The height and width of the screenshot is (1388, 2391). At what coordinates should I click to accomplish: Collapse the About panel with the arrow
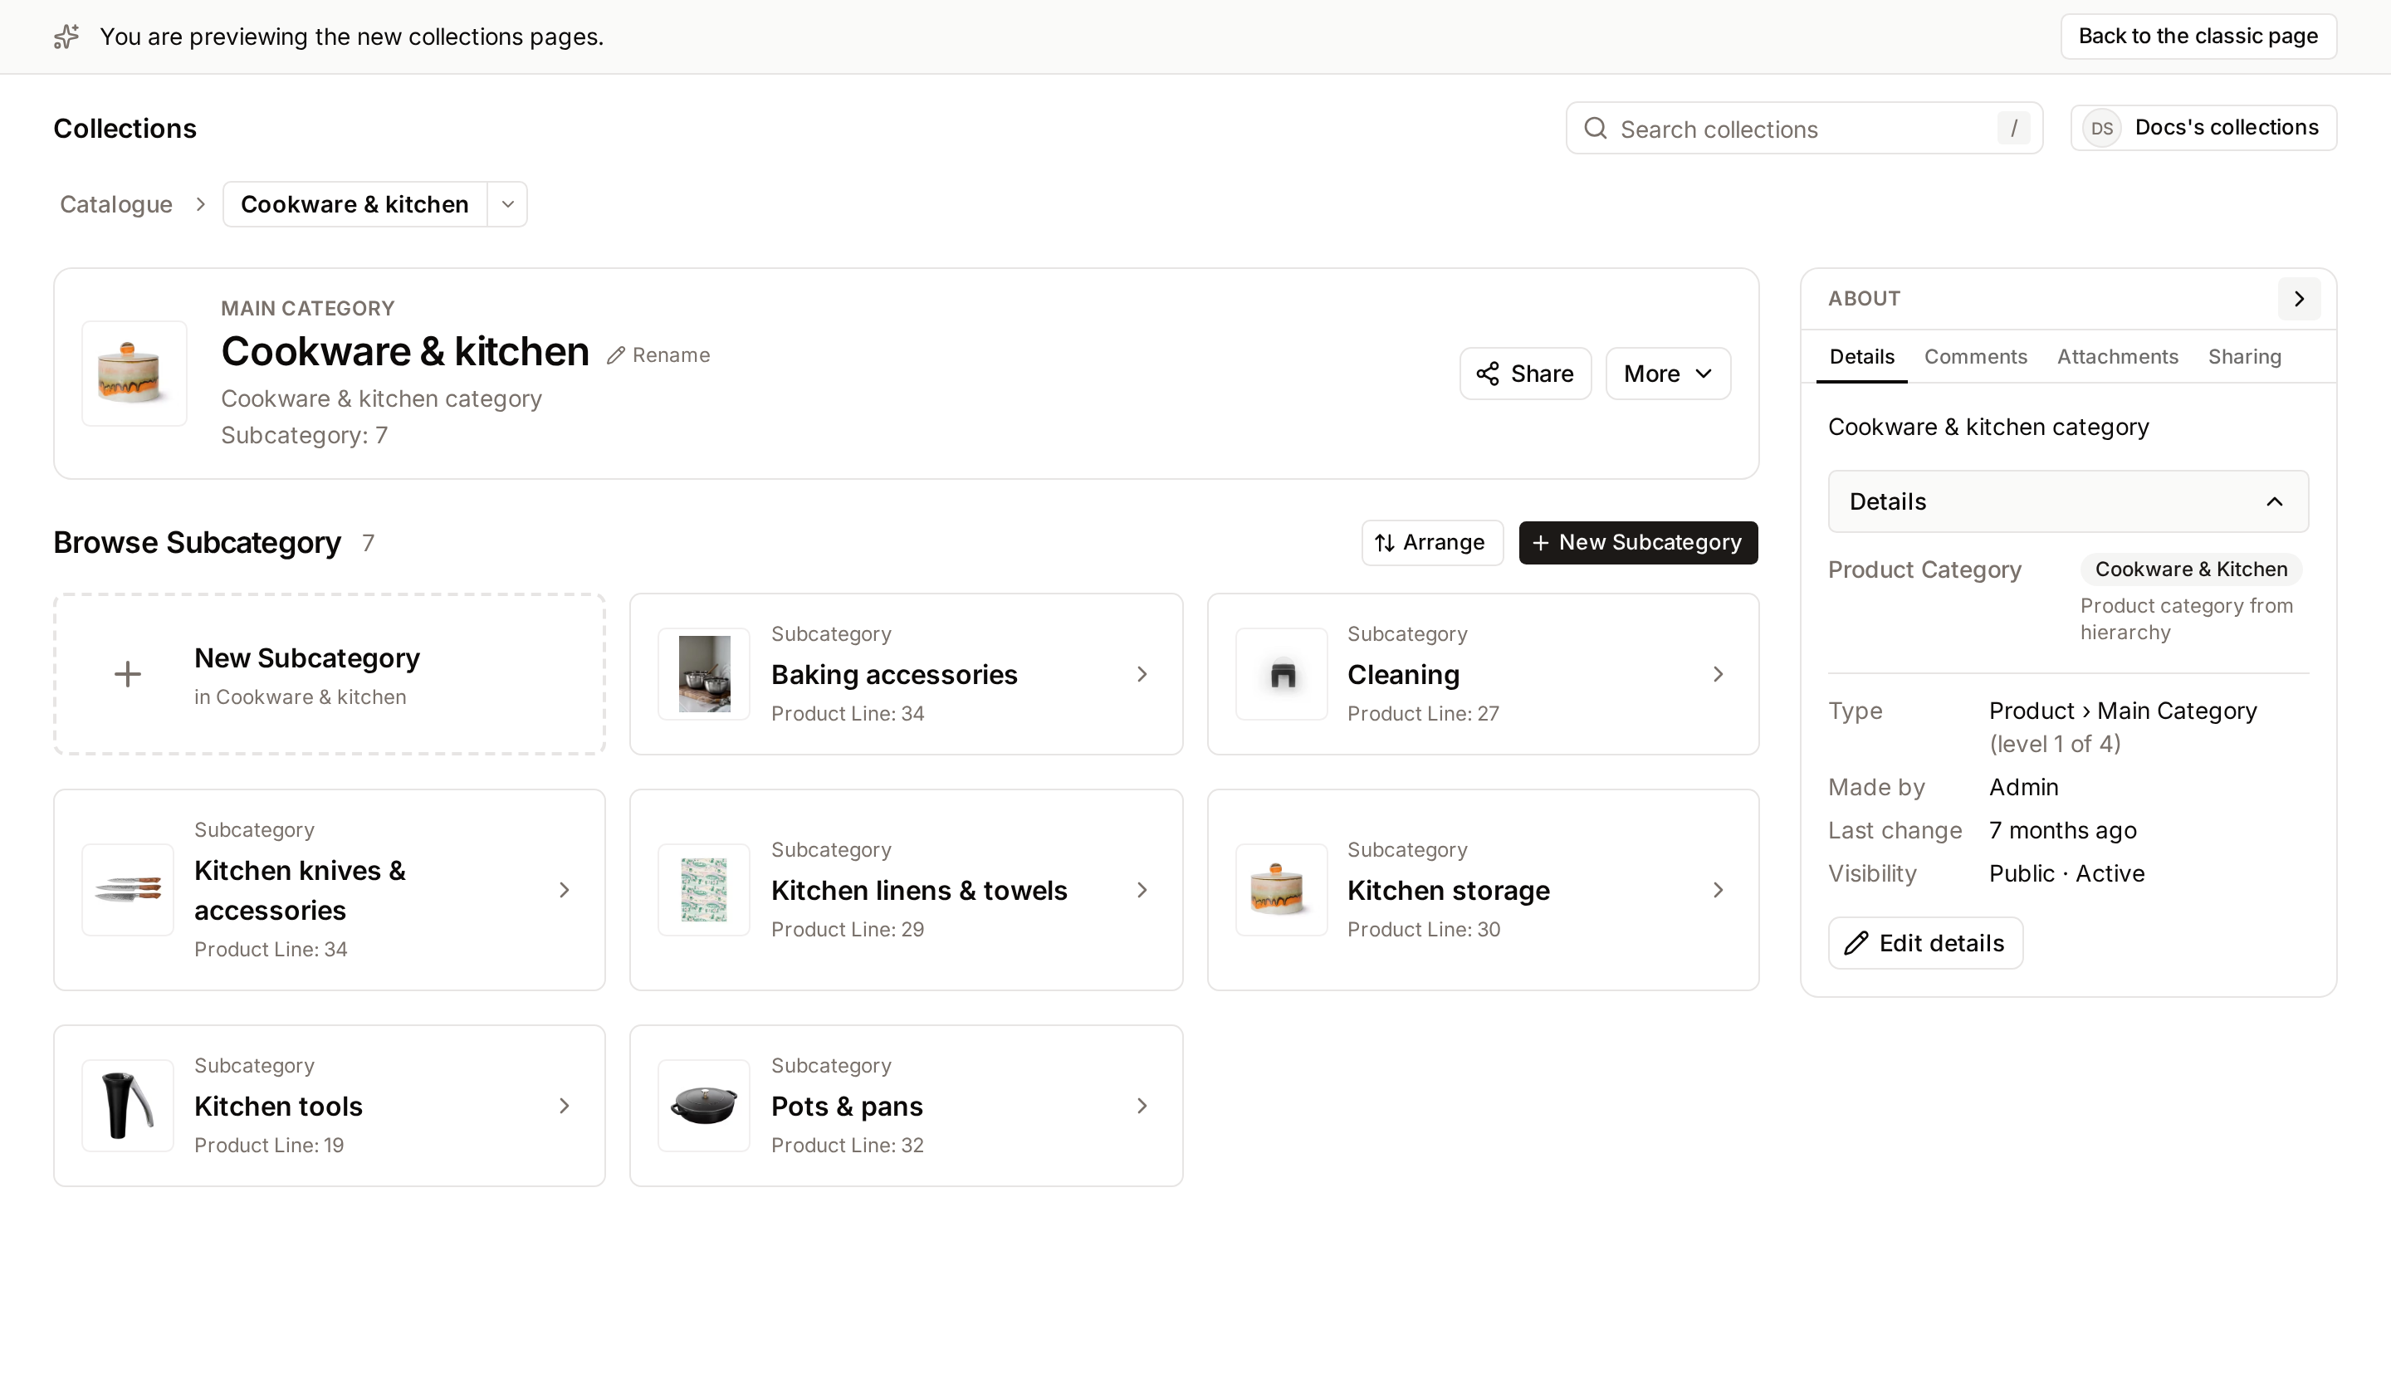pos(2299,299)
